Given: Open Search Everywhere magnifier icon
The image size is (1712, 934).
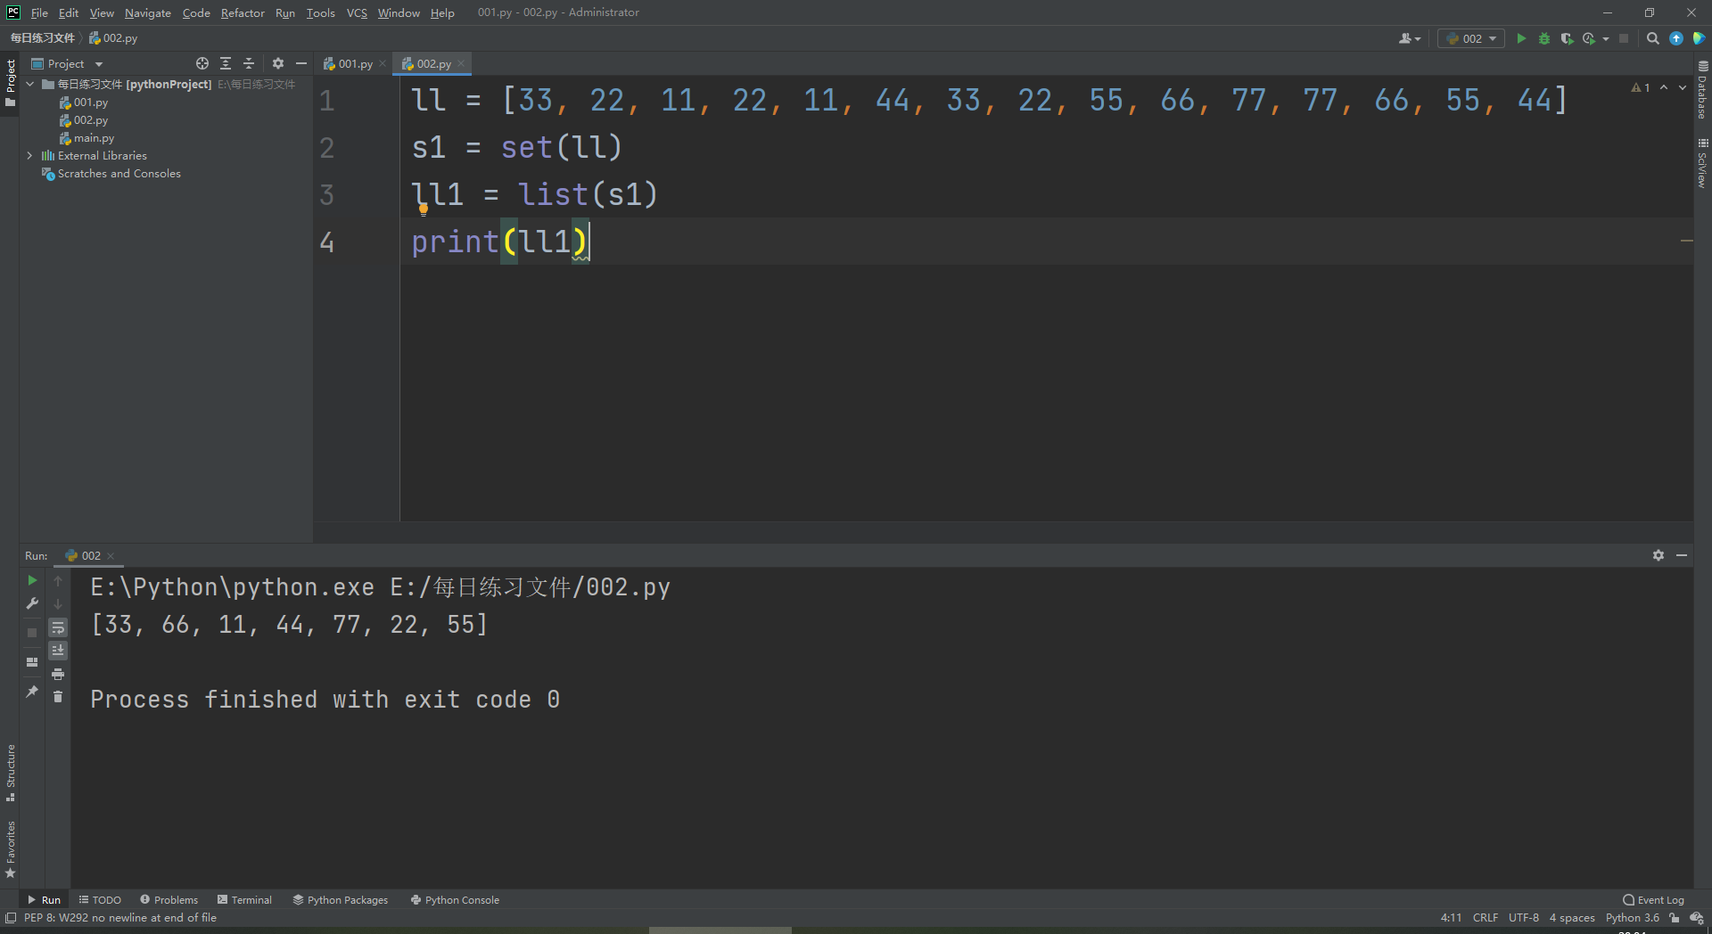Looking at the screenshot, I should point(1653,38).
